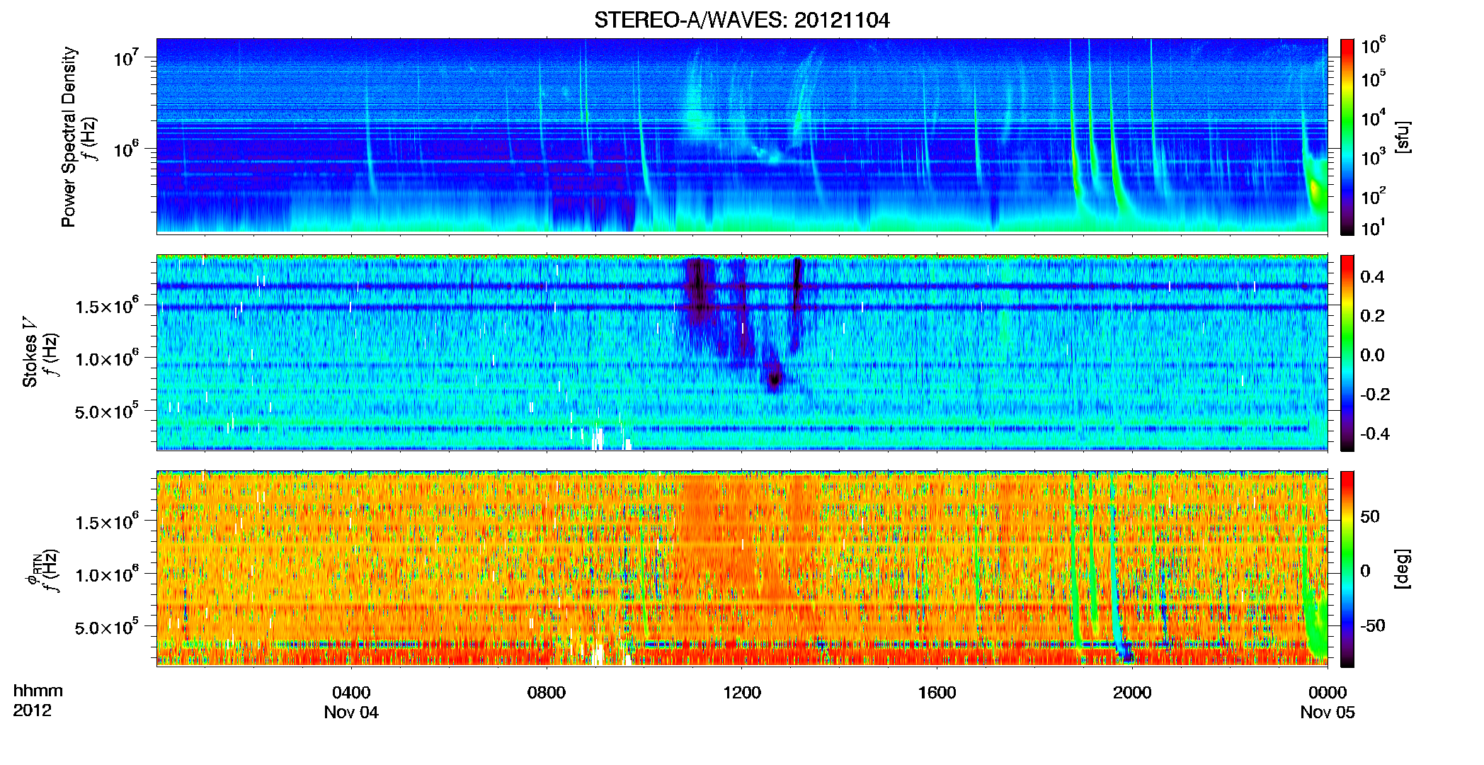Click the 1.5×10^6 tick in Stokes V panel
1484x765 pixels.
pos(107,306)
